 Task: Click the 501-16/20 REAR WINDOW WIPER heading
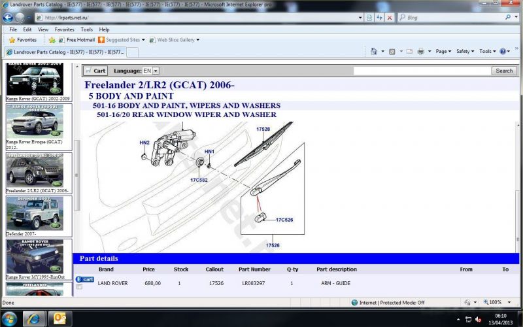[186, 114]
